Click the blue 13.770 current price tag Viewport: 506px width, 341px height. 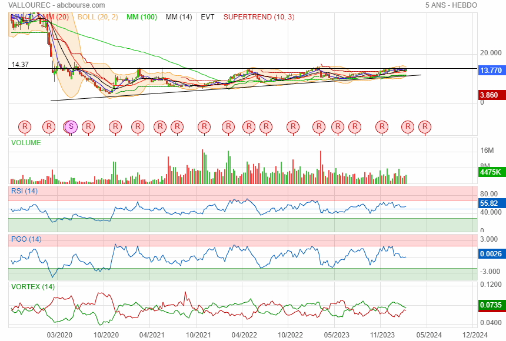pos(491,71)
